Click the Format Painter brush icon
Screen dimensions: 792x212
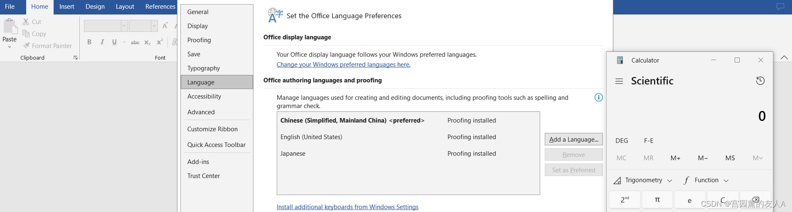coord(26,46)
